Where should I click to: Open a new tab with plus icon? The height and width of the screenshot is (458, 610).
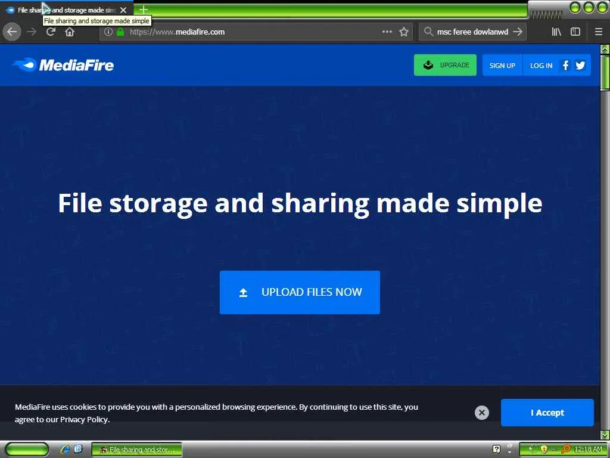point(144,10)
